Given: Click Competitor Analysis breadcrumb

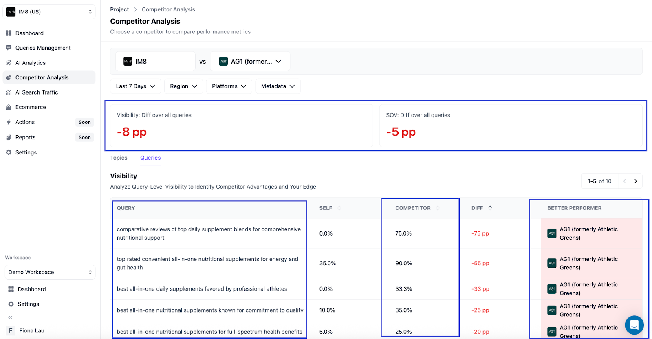Looking at the screenshot, I should point(168,9).
